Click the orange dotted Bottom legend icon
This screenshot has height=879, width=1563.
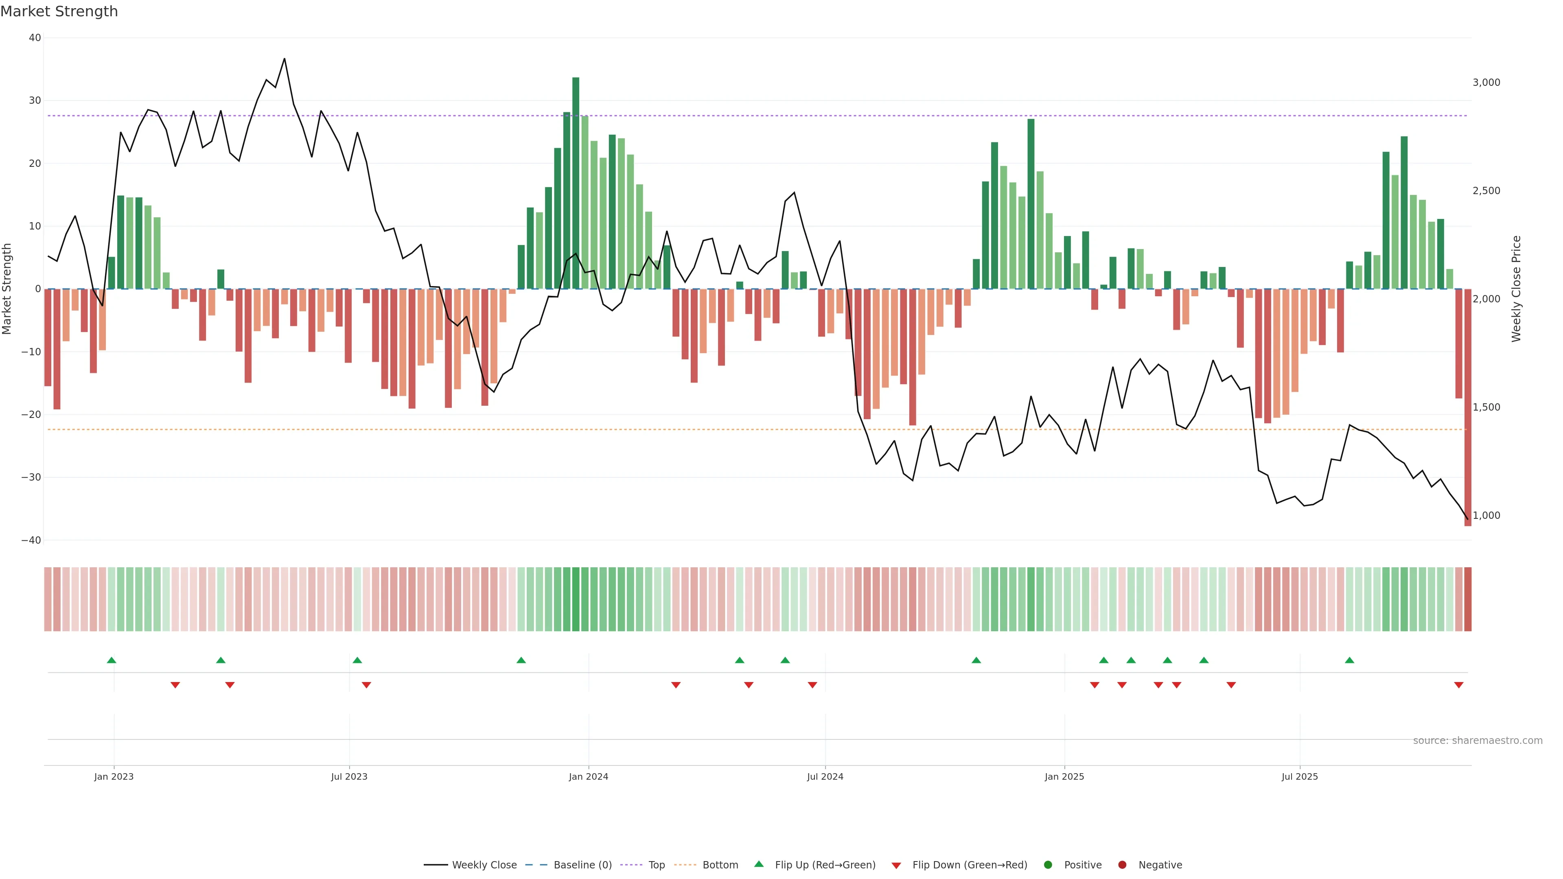coord(685,864)
